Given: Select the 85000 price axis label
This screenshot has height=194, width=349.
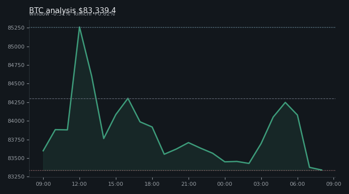Looking at the screenshot, I should pos(16,47).
